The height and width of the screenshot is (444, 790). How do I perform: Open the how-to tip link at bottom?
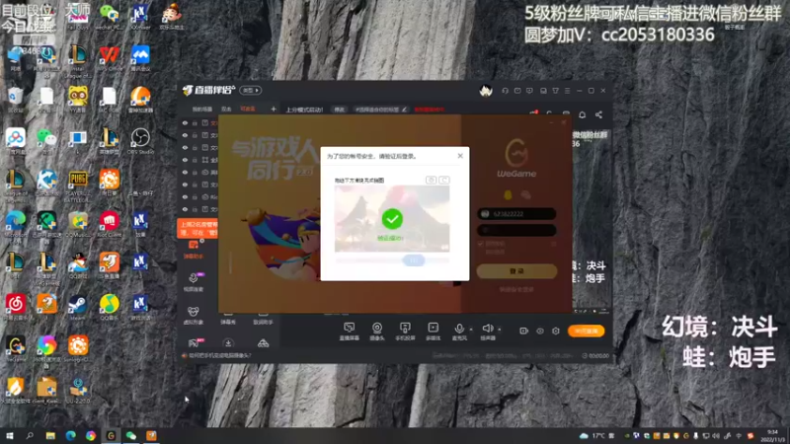click(x=219, y=355)
